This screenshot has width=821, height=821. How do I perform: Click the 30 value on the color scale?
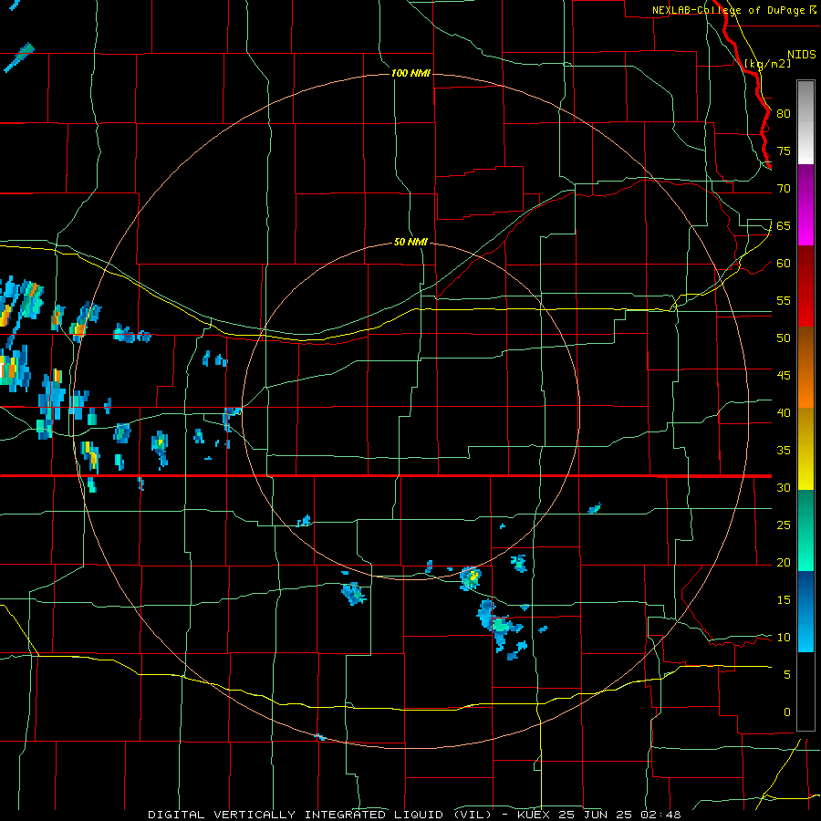coord(784,487)
